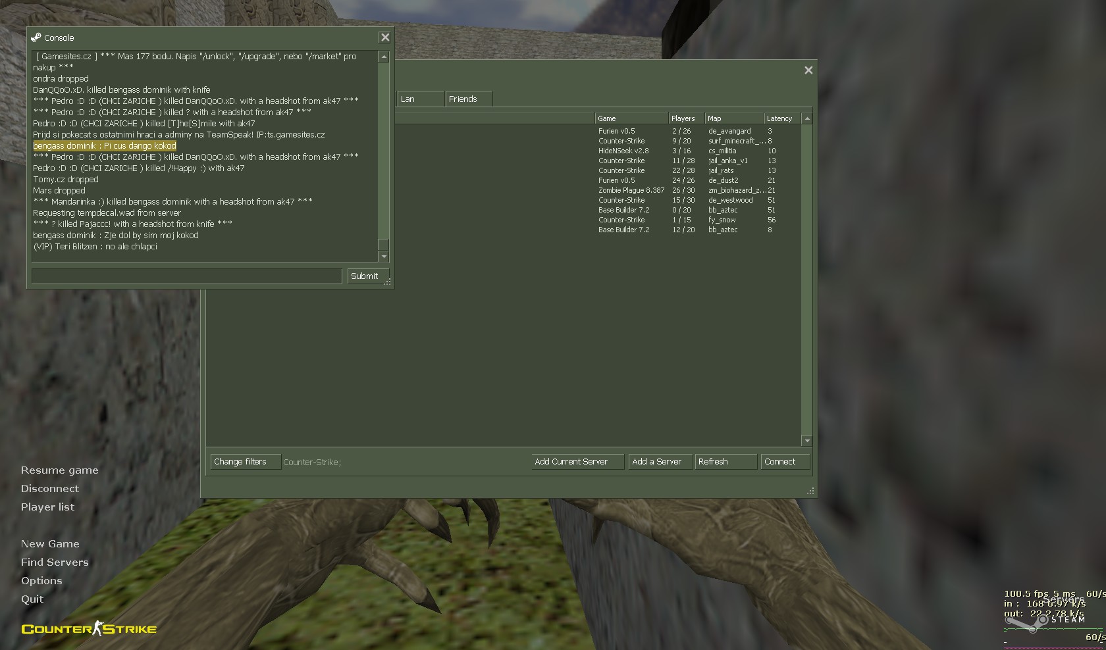Viewport: 1106px width, 650px height.
Task: Switch to the Lan tab
Action: pos(421,99)
